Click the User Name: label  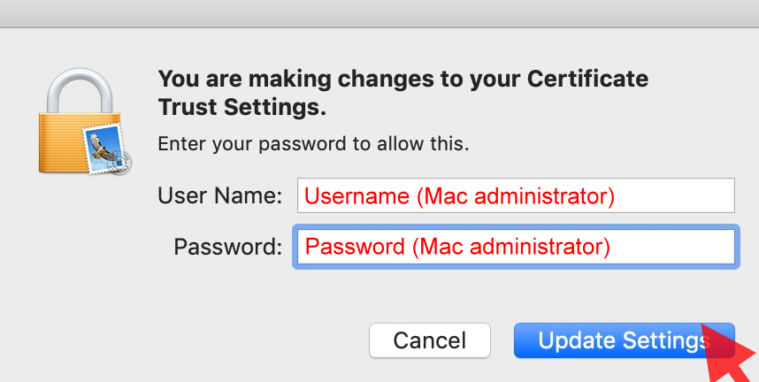[x=219, y=196]
